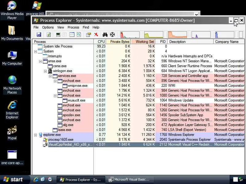Collapse svchost.exe PID 896 tree node
Image resolution: width=246 pixels, height=184 pixels.
[x=55, y=81]
